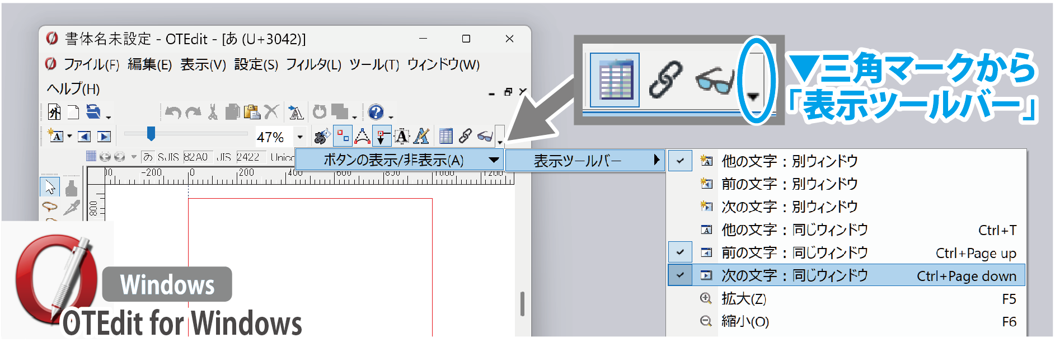Viewport: 1055px width, 342px height.
Task: Click the table grid icon in toolbar
Action: [446, 136]
